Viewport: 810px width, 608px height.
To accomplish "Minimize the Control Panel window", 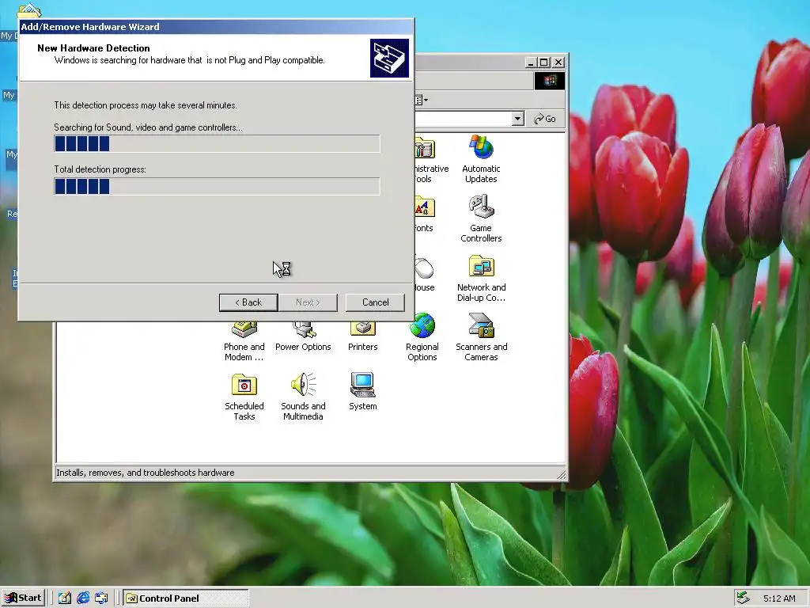I will tap(531, 63).
